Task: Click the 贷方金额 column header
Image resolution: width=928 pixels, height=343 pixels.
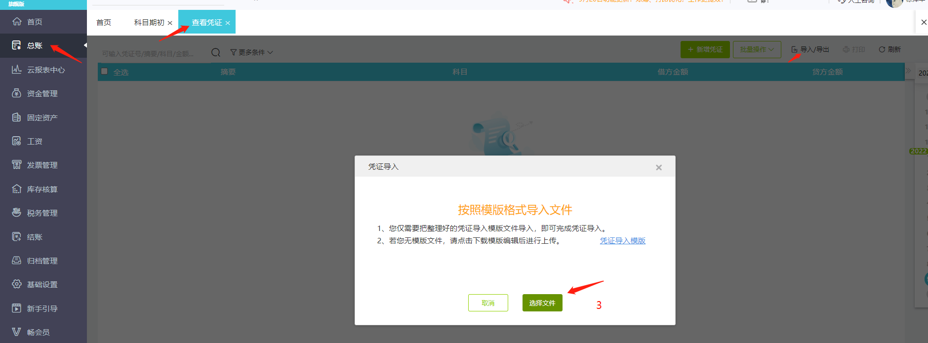Action: click(827, 72)
